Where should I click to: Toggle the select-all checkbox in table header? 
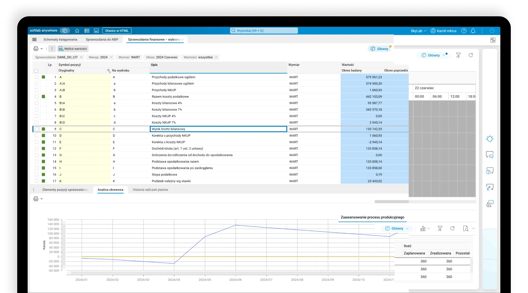tap(36, 71)
